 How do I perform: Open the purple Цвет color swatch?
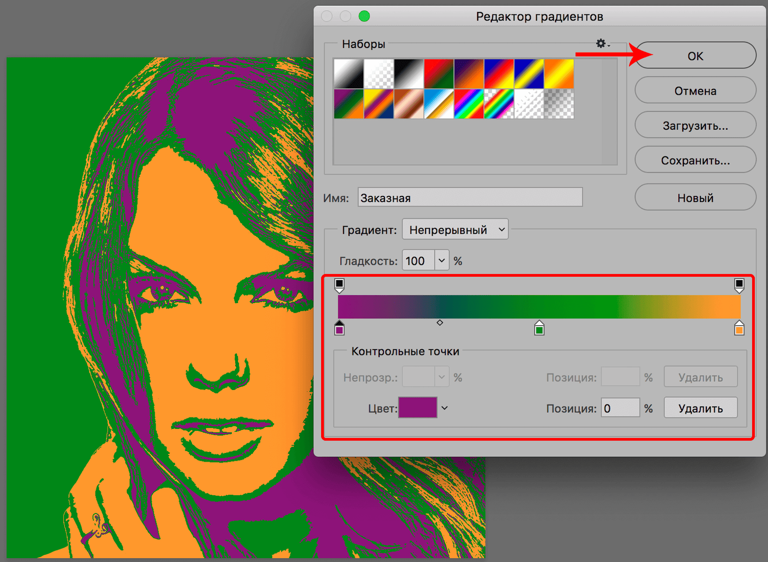[x=418, y=407]
